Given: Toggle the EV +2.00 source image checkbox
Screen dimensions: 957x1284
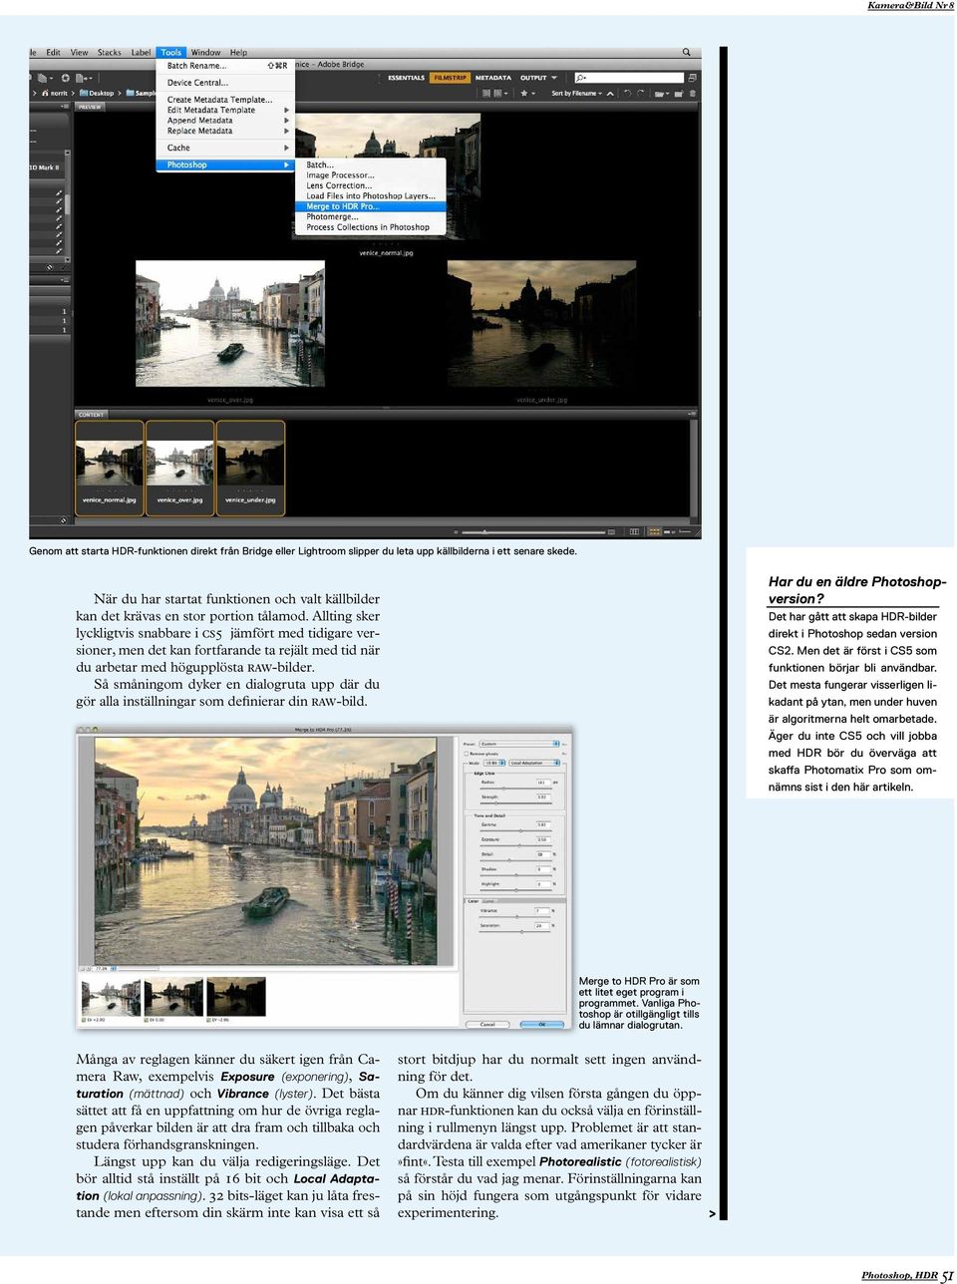Looking at the screenshot, I should pos(83,1020).
